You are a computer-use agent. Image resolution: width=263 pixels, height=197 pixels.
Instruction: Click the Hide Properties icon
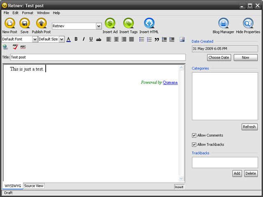(x=248, y=23)
